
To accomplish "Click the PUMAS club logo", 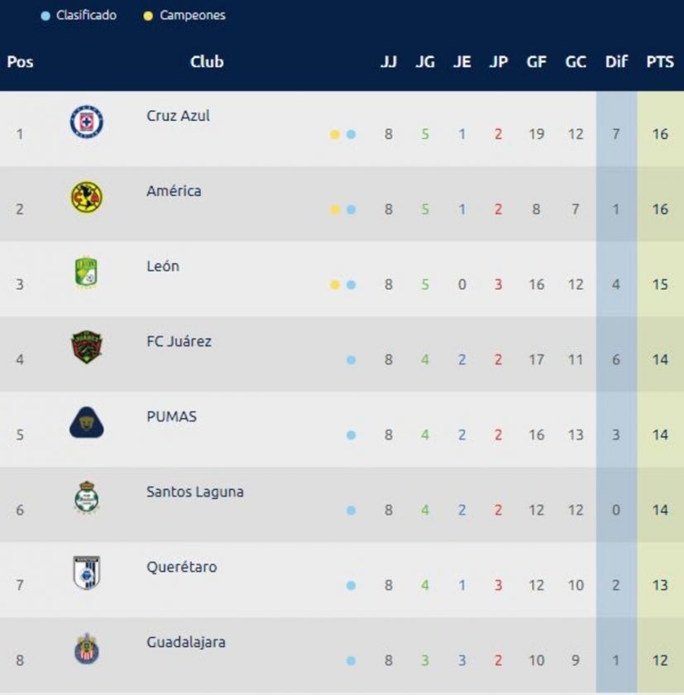I will [x=87, y=423].
